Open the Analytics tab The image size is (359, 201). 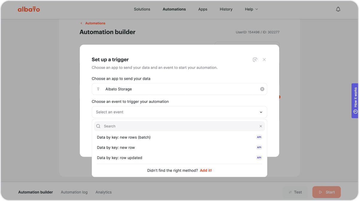point(104,192)
